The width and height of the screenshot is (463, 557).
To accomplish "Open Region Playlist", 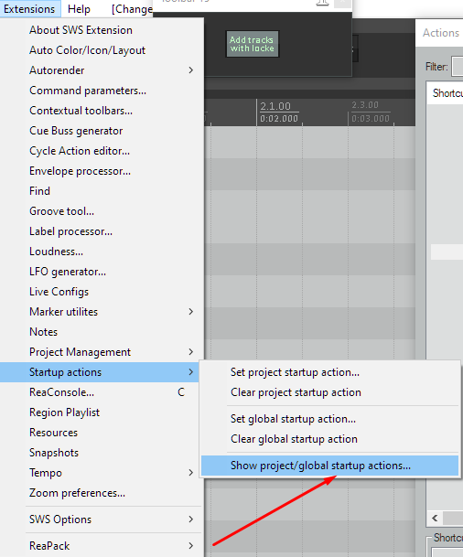I will (x=102, y=412).
